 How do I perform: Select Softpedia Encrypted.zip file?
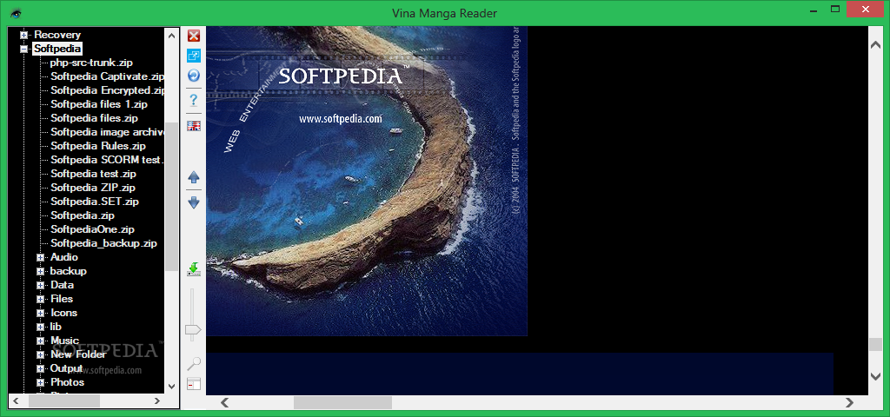[x=107, y=90]
